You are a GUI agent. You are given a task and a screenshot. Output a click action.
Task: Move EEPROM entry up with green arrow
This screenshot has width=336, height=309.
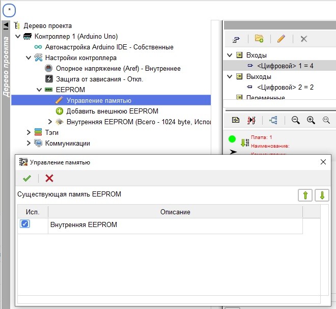(x=305, y=195)
